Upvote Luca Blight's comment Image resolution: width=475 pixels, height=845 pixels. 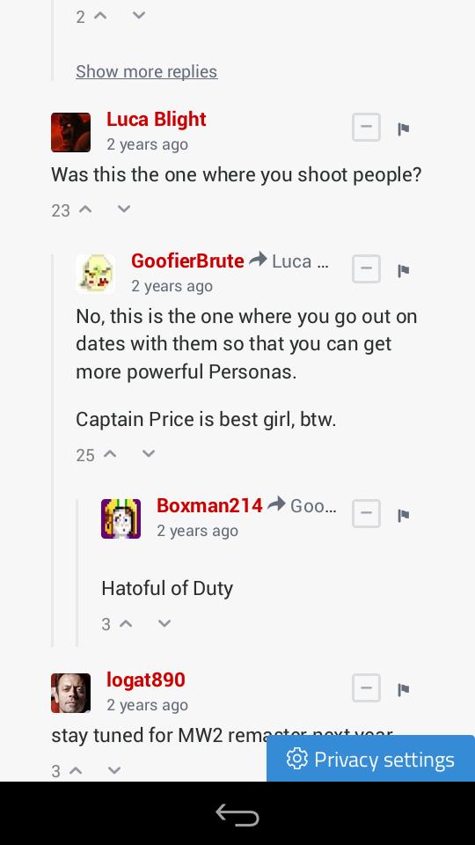point(85,209)
